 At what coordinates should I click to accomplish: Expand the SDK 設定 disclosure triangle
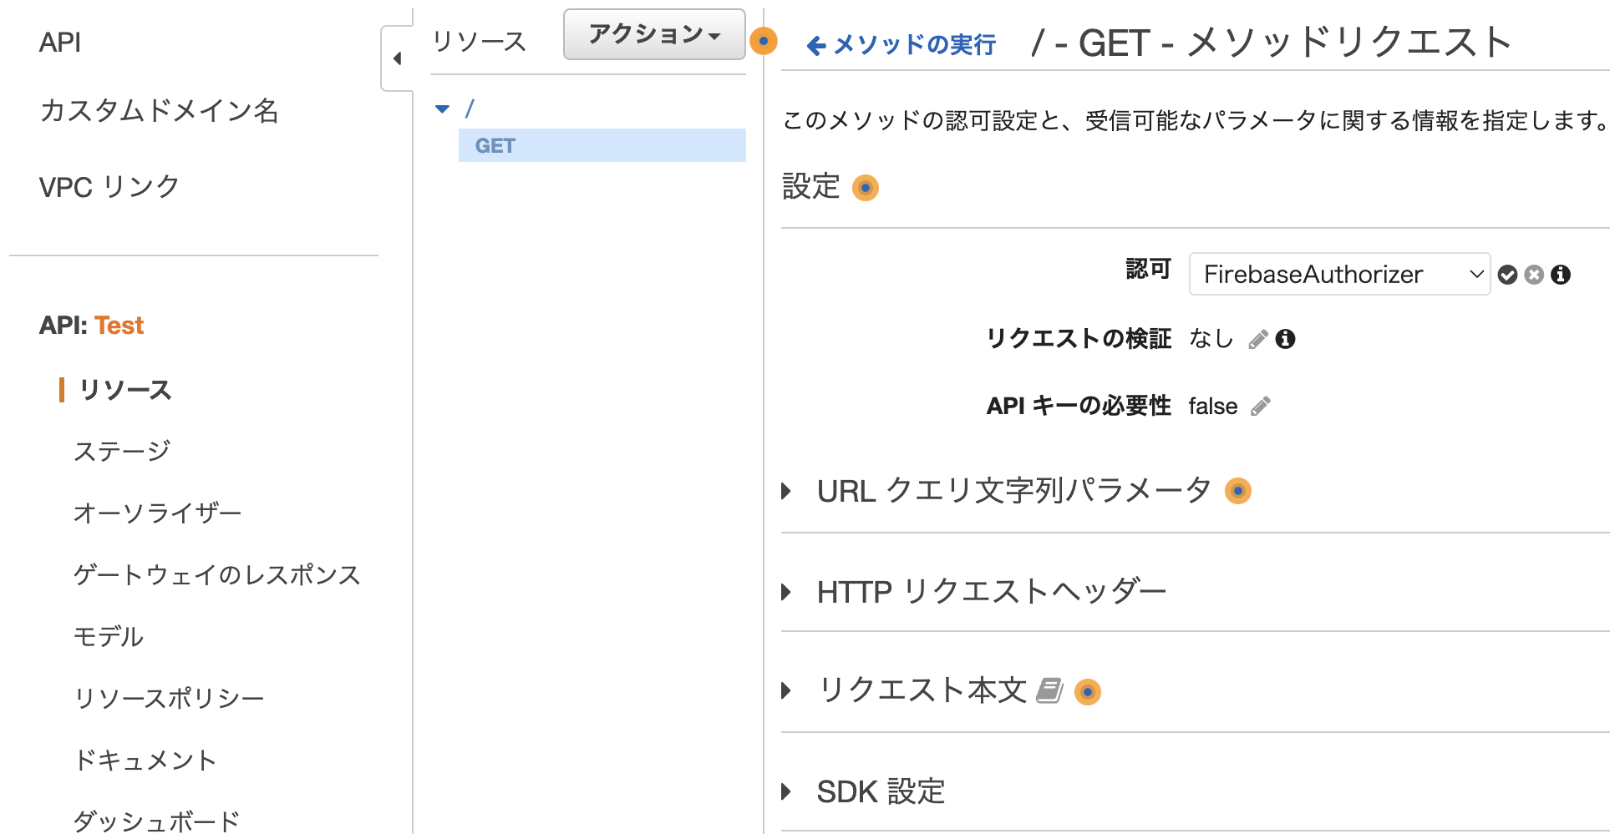click(786, 791)
